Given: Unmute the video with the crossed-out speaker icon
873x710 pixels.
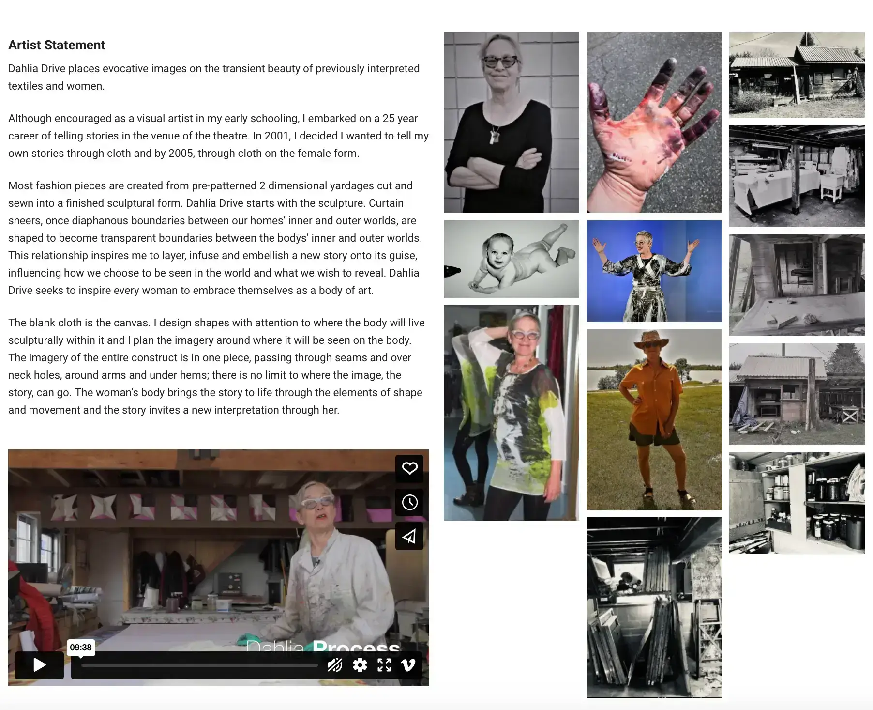Looking at the screenshot, I should click(x=334, y=665).
